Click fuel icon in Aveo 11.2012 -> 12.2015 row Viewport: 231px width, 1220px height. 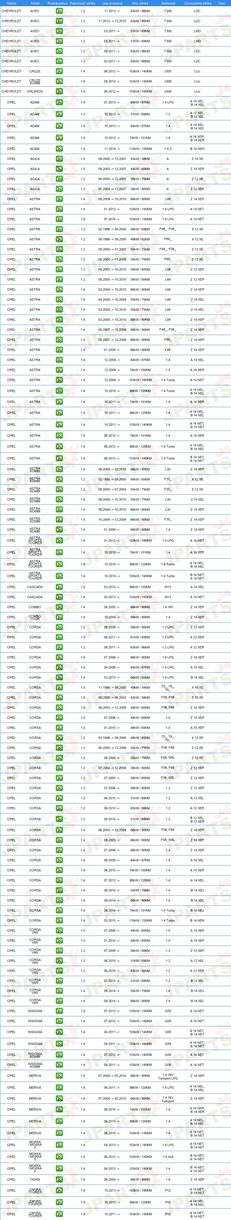59,21
